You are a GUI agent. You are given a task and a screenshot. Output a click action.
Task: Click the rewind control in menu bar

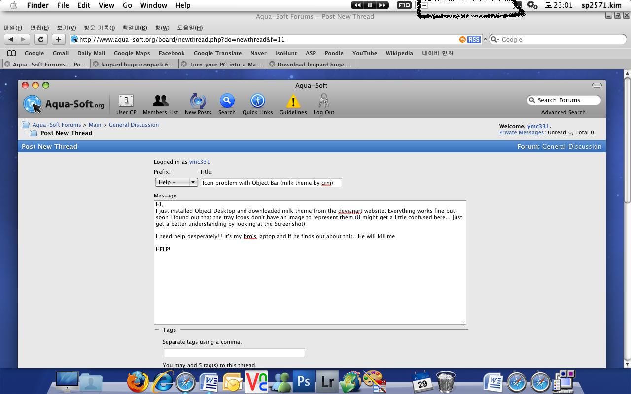pyautogui.click(x=357, y=5)
